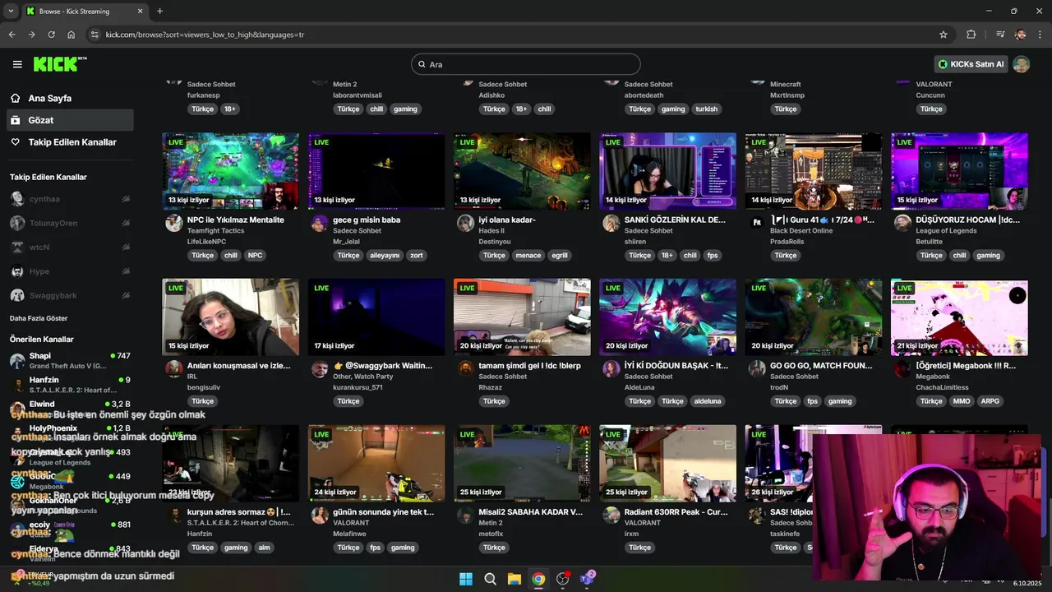Toggle notification icon beside TolunayOren
This screenshot has height=592, width=1052.
pyautogui.click(x=126, y=223)
